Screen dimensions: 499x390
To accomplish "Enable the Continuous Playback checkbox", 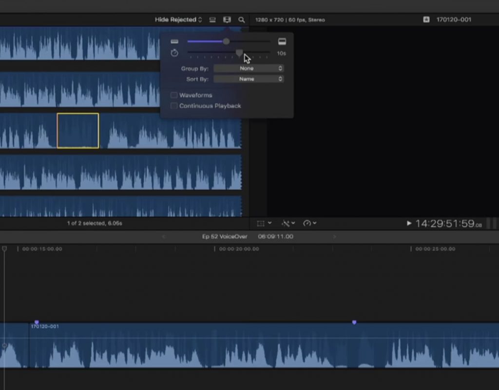I will click(174, 106).
